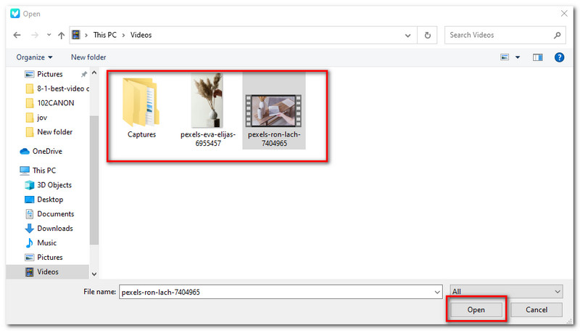Image resolution: width=580 pixels, height=331 pixels.
Task: Click Videos in the address path
Action: [x=141, y=35]
